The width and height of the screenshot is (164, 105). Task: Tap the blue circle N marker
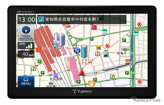(x=77, y=51)
